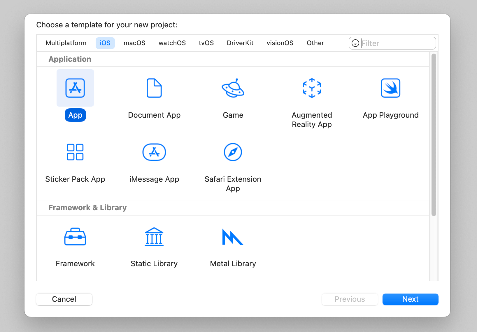Viewport: 477px width, 332px height.
Task: Click the Next button
Action: coord(411,299)
